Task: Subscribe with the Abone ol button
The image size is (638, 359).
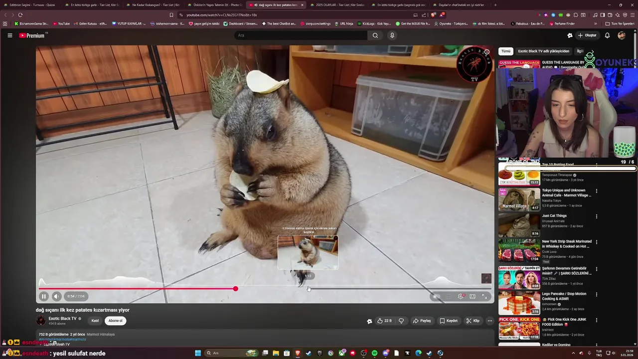Action: 115,321
